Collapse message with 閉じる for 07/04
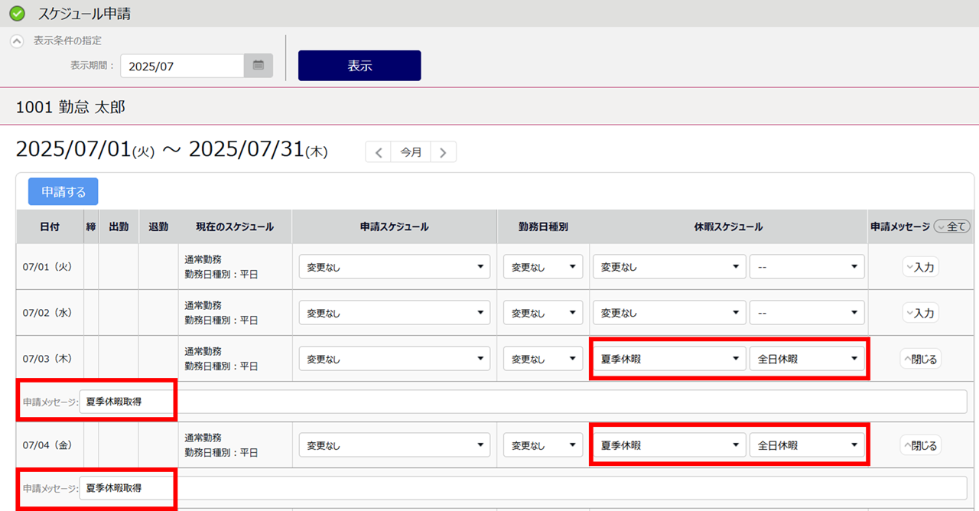979x511 pixels. [920, 445]
